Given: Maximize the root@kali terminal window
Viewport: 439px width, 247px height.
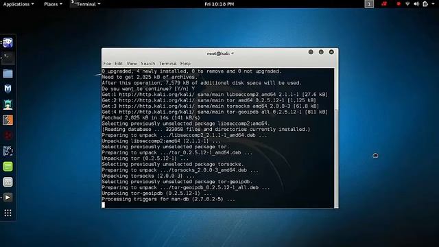Looking at the screenshot, I should [321, 52].
